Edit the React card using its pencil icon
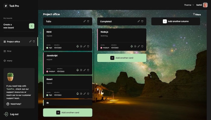The width and height of the screenshot is (211, 120). point(85,94)
